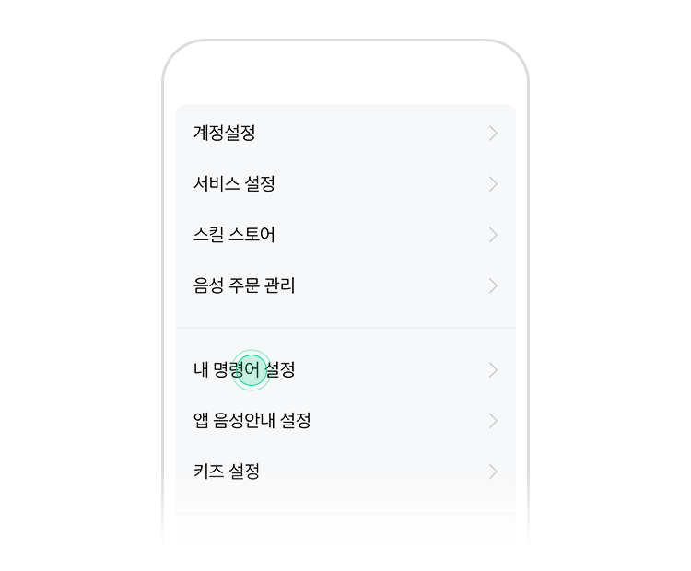Open the 계정설정 menu item
The image size is (691, 571).
(345, 133)
